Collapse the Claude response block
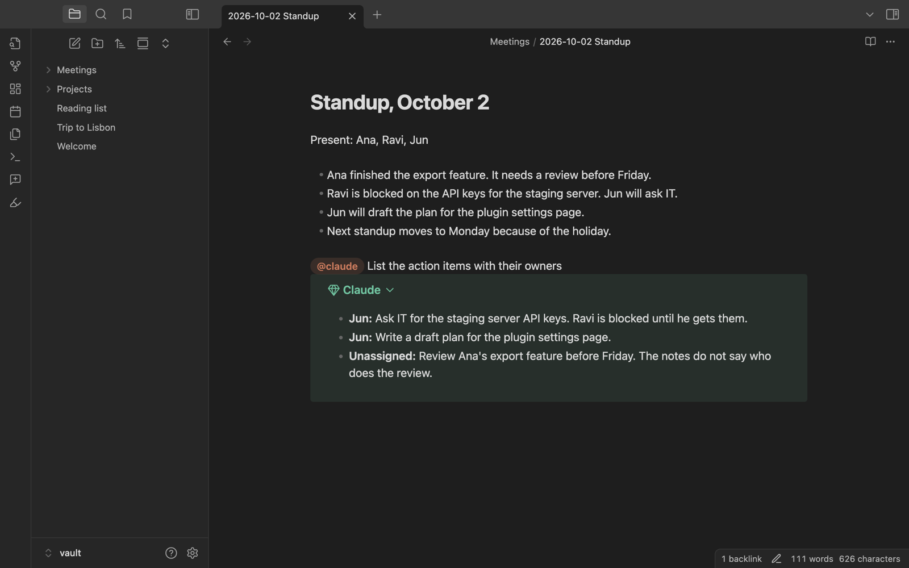 point(390,290)
